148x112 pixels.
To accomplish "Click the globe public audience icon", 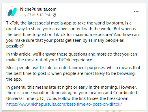I will pos(55,15).
